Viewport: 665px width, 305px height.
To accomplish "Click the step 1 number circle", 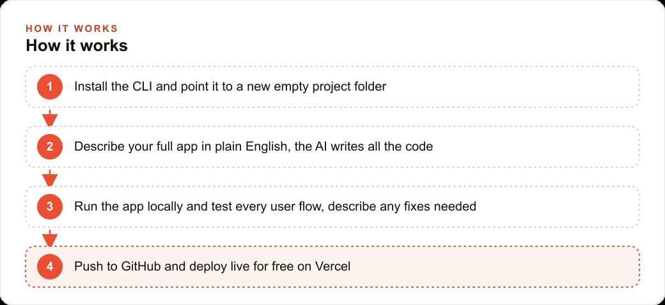I will tap(50, 87).
